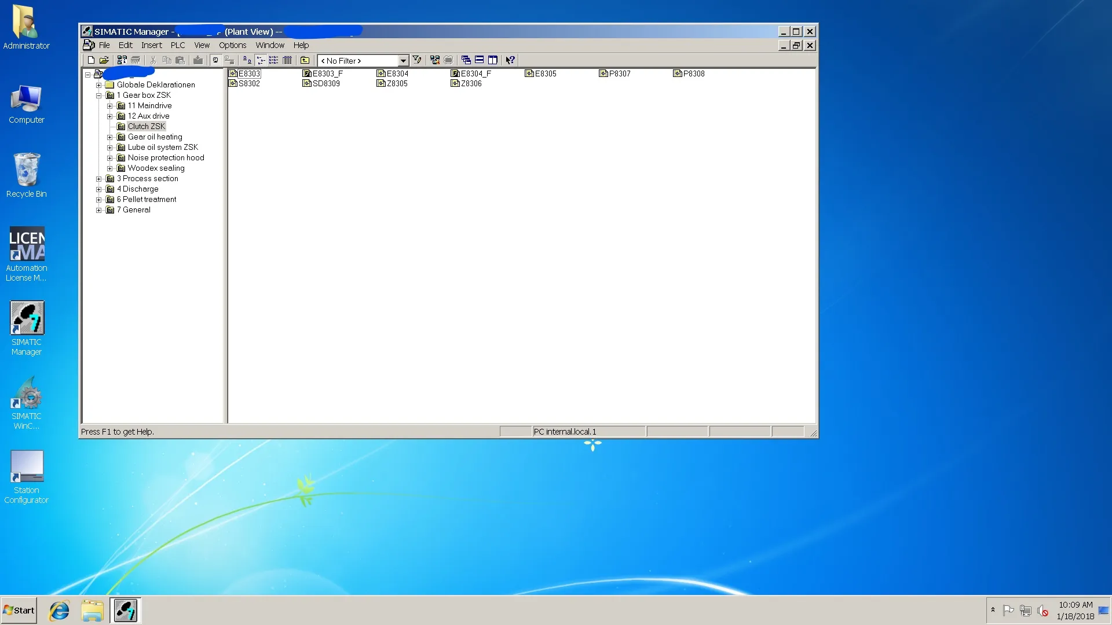
Task: Open the Edit menu
Action: point(126,45)
